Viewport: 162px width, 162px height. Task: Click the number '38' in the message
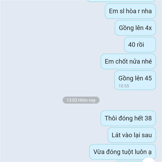[x=148, y=118]
